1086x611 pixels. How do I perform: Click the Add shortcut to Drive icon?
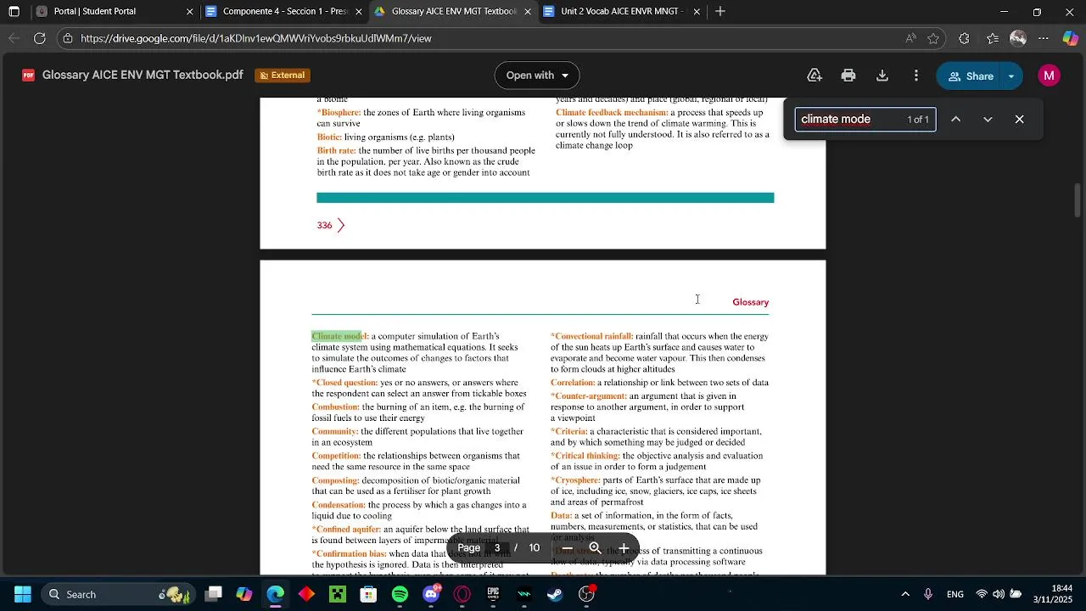(814, 76)
